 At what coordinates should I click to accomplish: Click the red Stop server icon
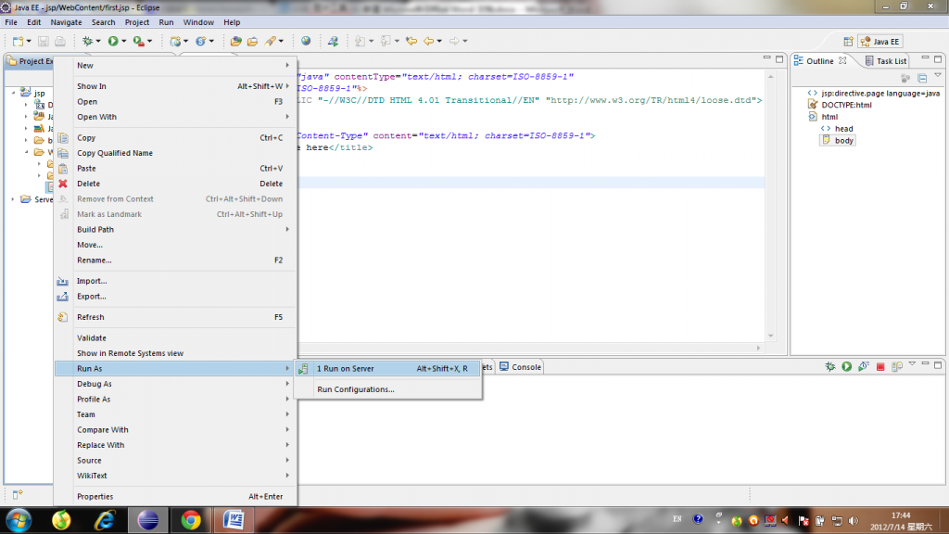coord(879,367)
